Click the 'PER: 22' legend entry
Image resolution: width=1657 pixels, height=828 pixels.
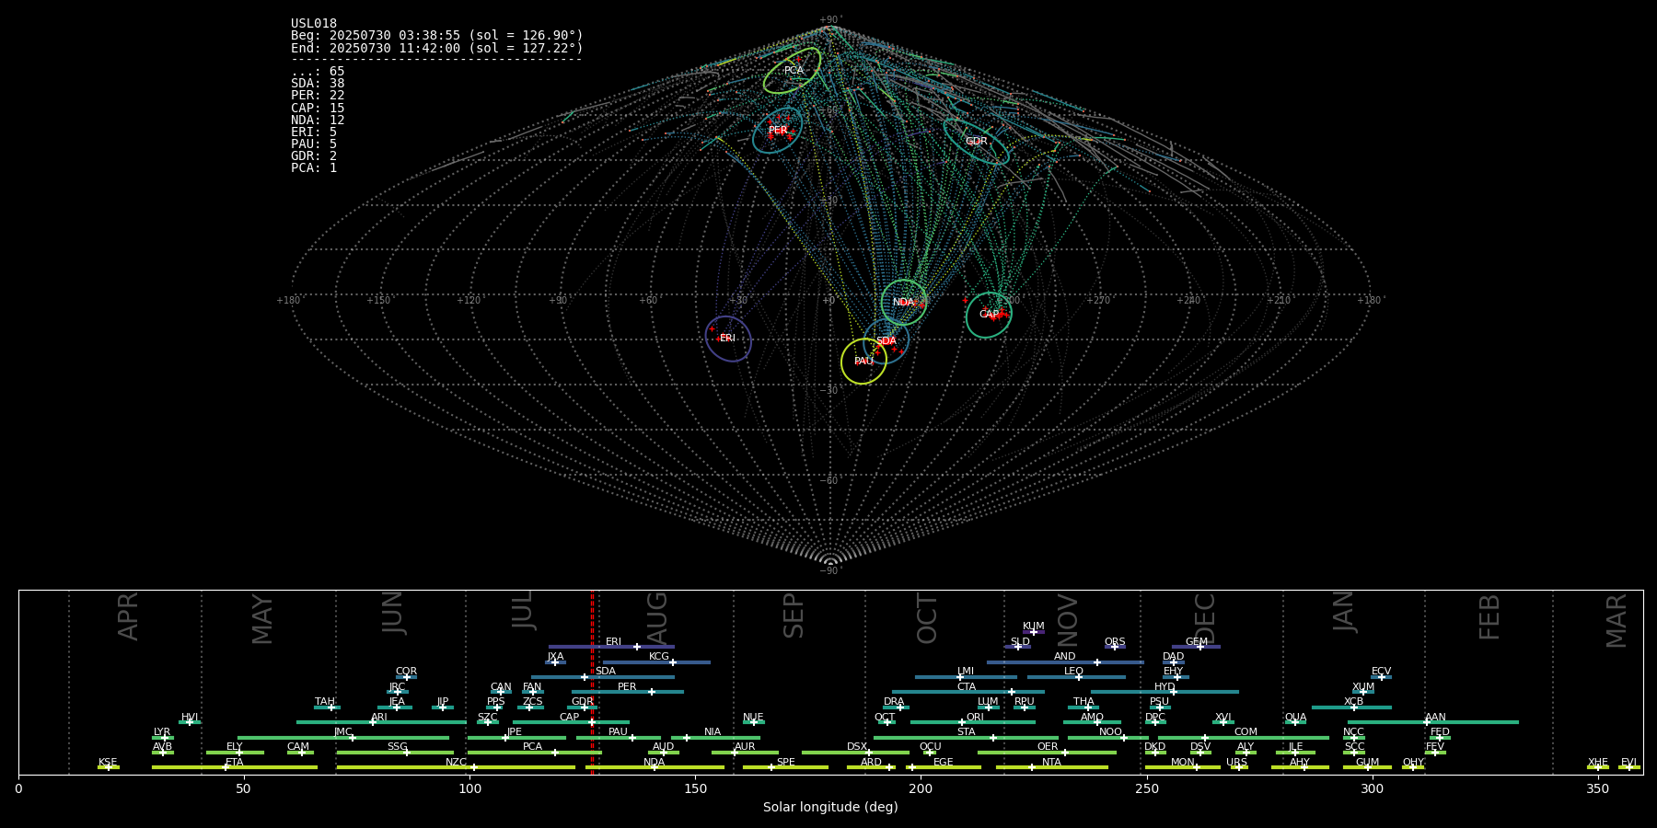click(318, 96)
